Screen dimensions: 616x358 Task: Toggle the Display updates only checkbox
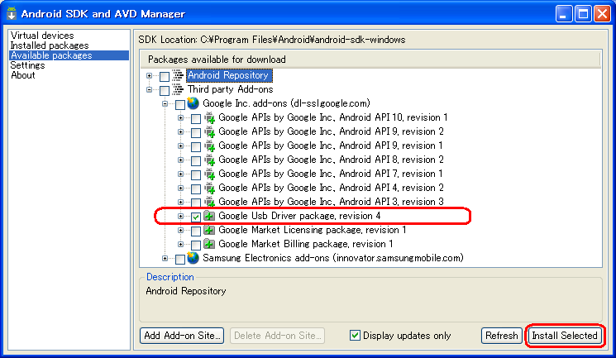pos(355,336)
